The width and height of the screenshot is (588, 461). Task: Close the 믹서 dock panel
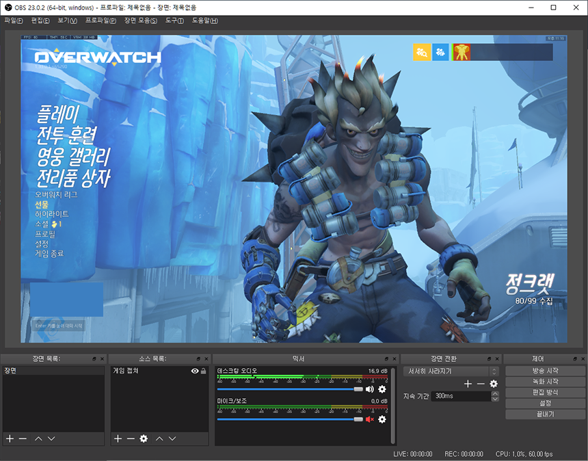click(395, 359)
